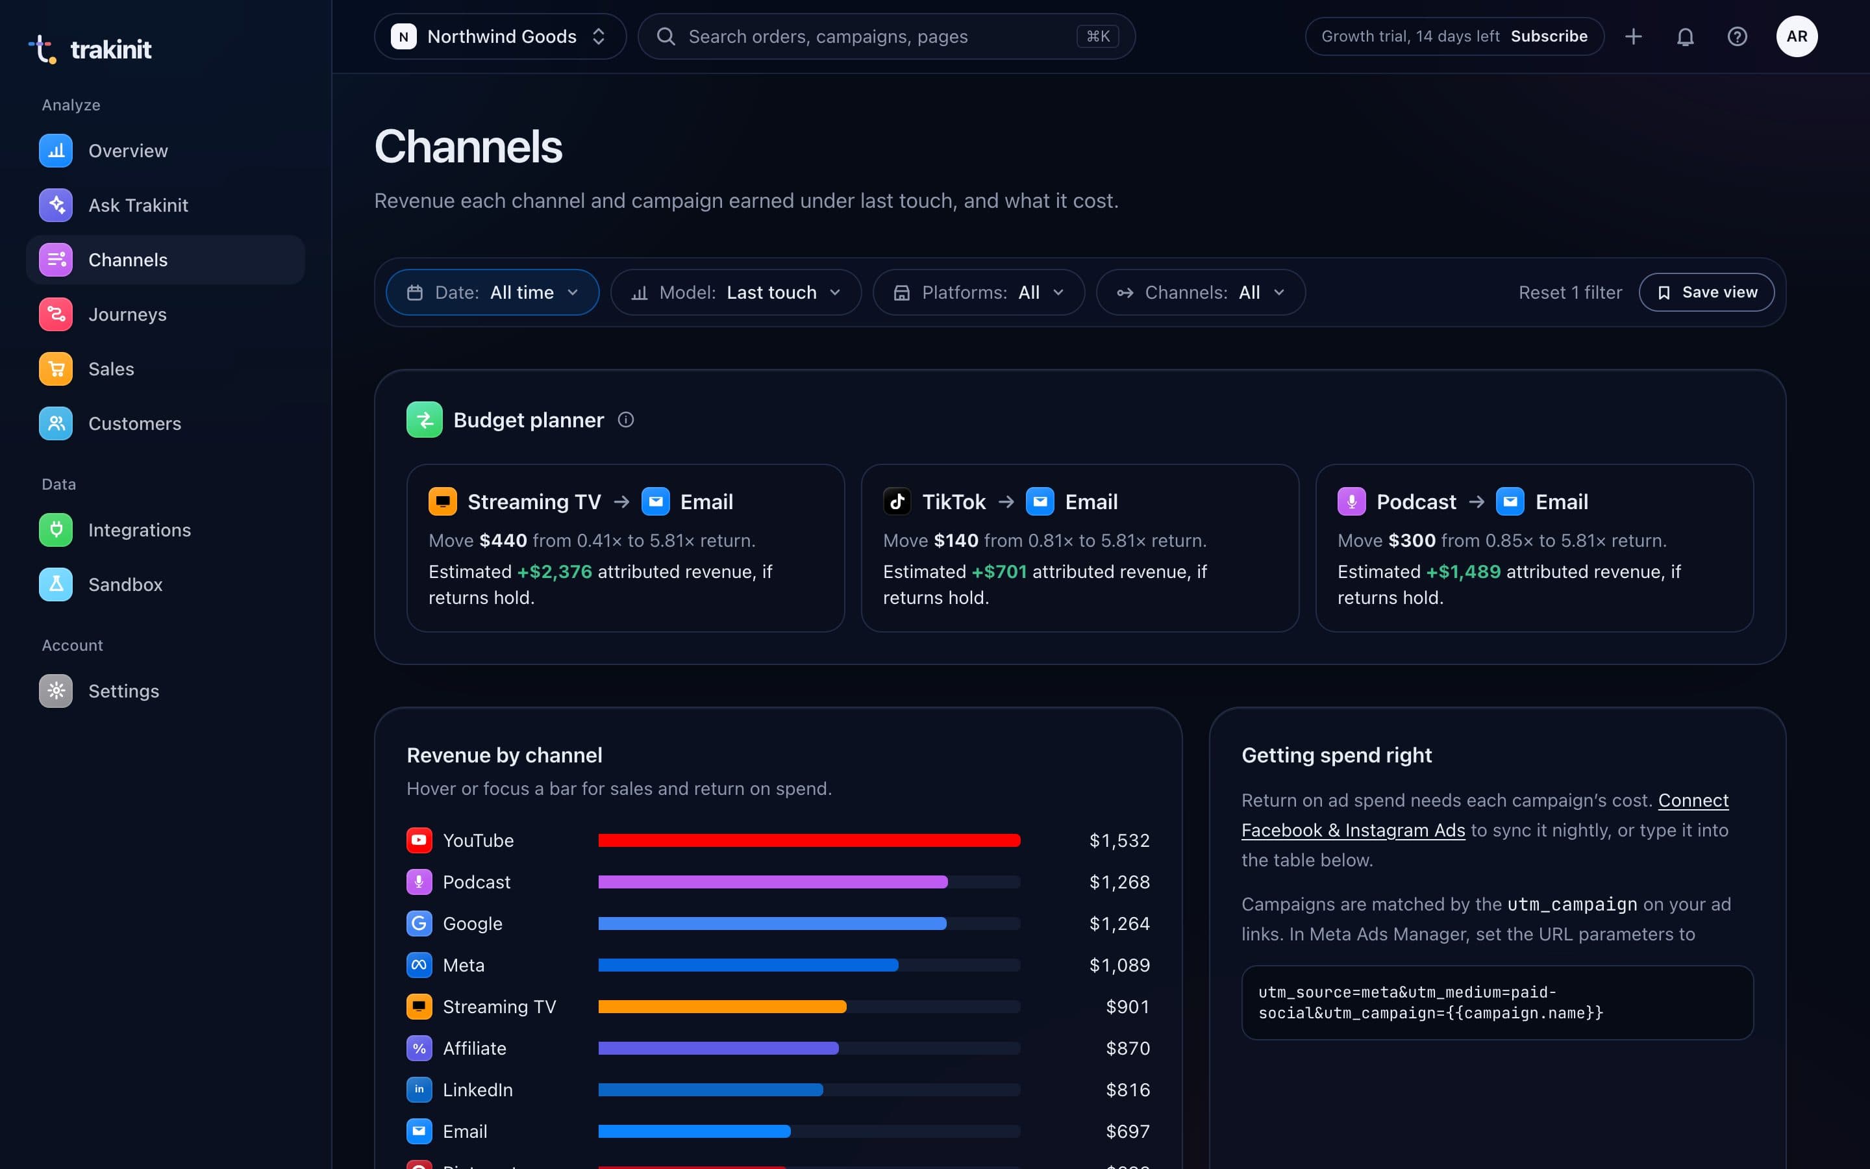Open the Sales section

pos(166,369)
